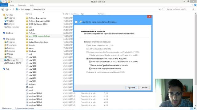Viewport: 197px width, 110px height.
Task: Select X.509 codificado base 64 radio
Action: pyautogui.click(x=87, y=49)
